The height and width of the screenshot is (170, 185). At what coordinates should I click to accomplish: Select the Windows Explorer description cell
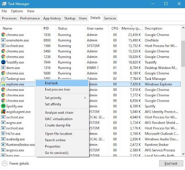coord(158,84)
